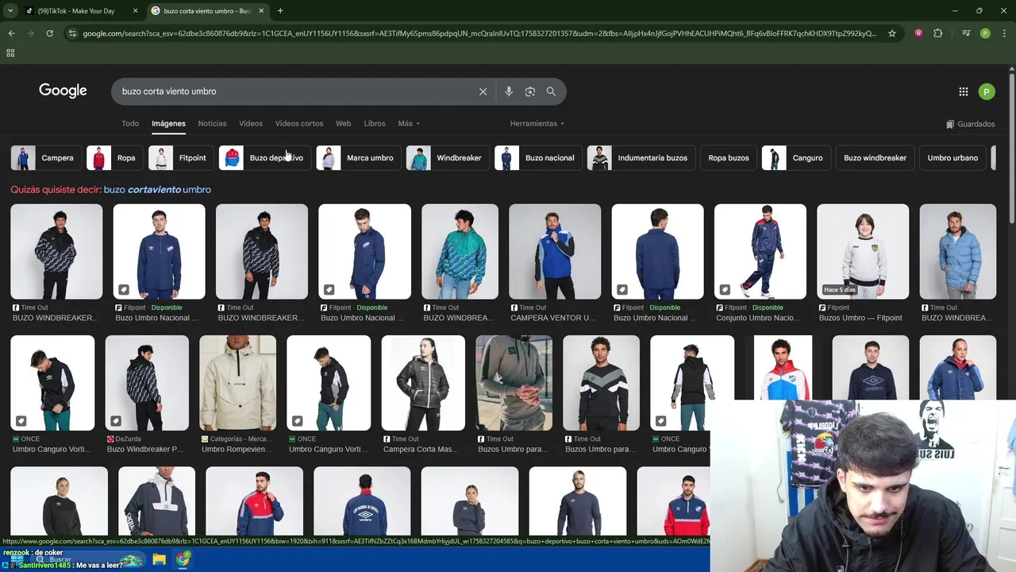1016x572 pixels.
Task: Open the Guardados saved items link
Action: pyautogui.click(x=971, y=124)
